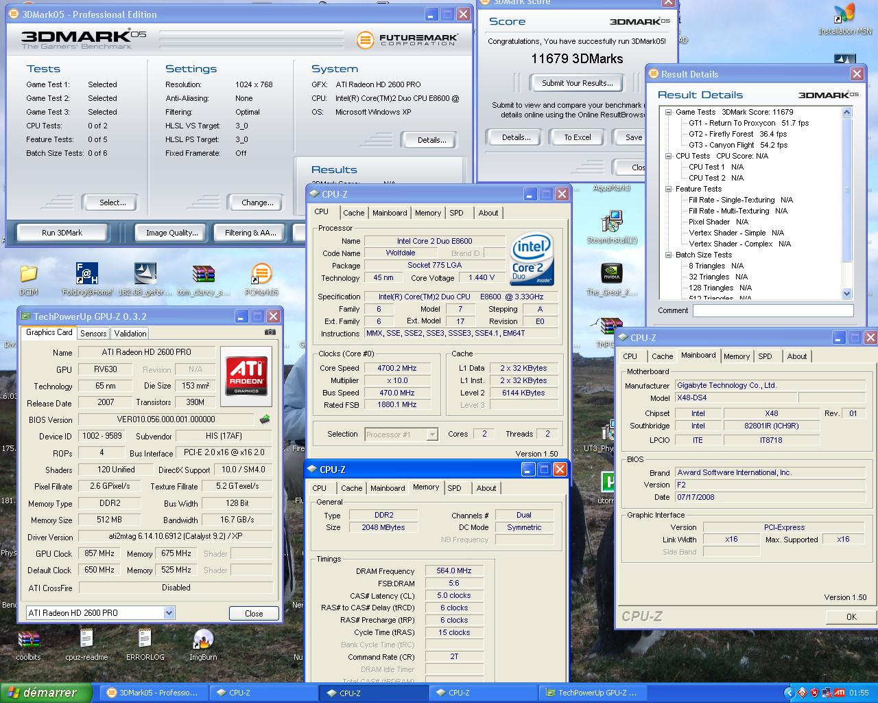Switch to Validation tab in GPU-Z
This screenshot has width=878, height=703.
click(x=130, y=333)
